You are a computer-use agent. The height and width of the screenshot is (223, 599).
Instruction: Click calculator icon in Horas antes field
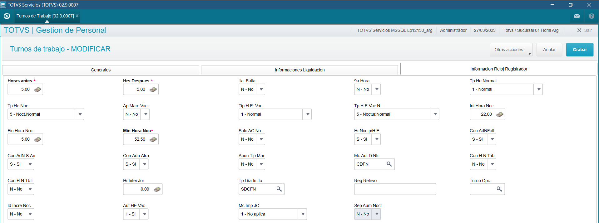[37, 90]
